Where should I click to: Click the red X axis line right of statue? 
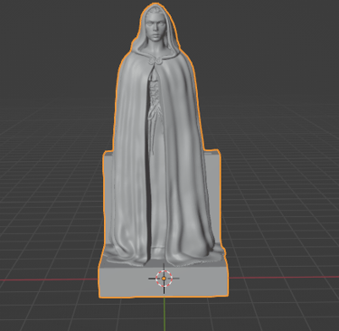pos(283,277)
